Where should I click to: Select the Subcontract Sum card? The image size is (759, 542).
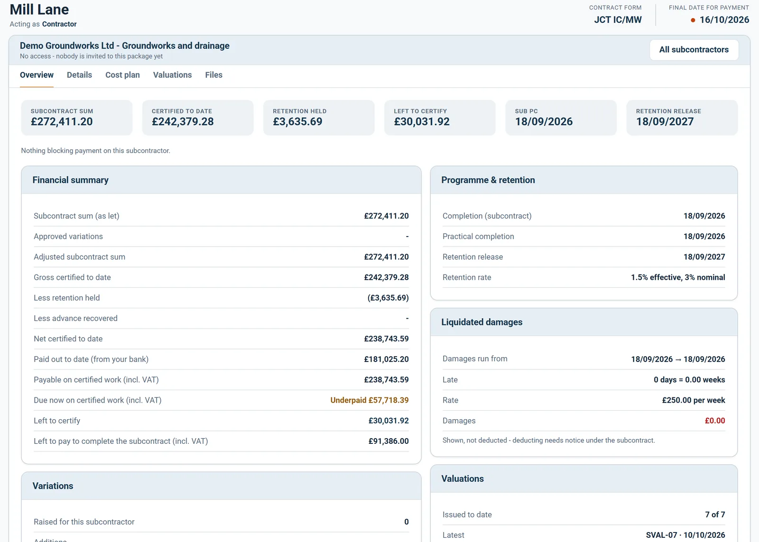[77, 118]
